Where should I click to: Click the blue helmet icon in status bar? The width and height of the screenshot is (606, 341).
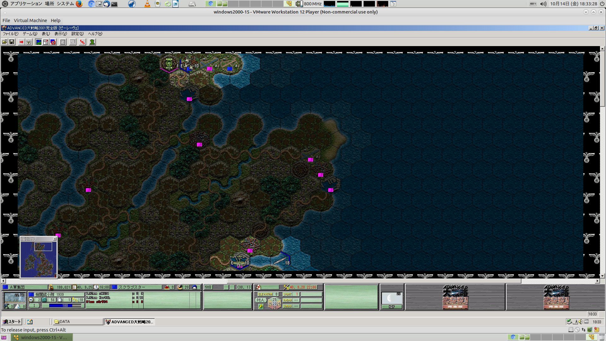point(194,287)
